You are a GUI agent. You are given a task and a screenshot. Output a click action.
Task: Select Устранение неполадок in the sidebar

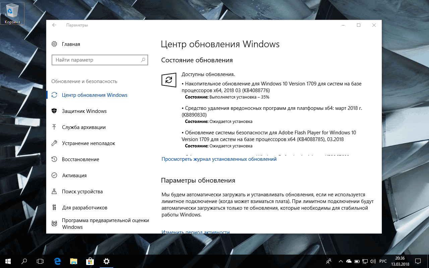click(88, 143)
